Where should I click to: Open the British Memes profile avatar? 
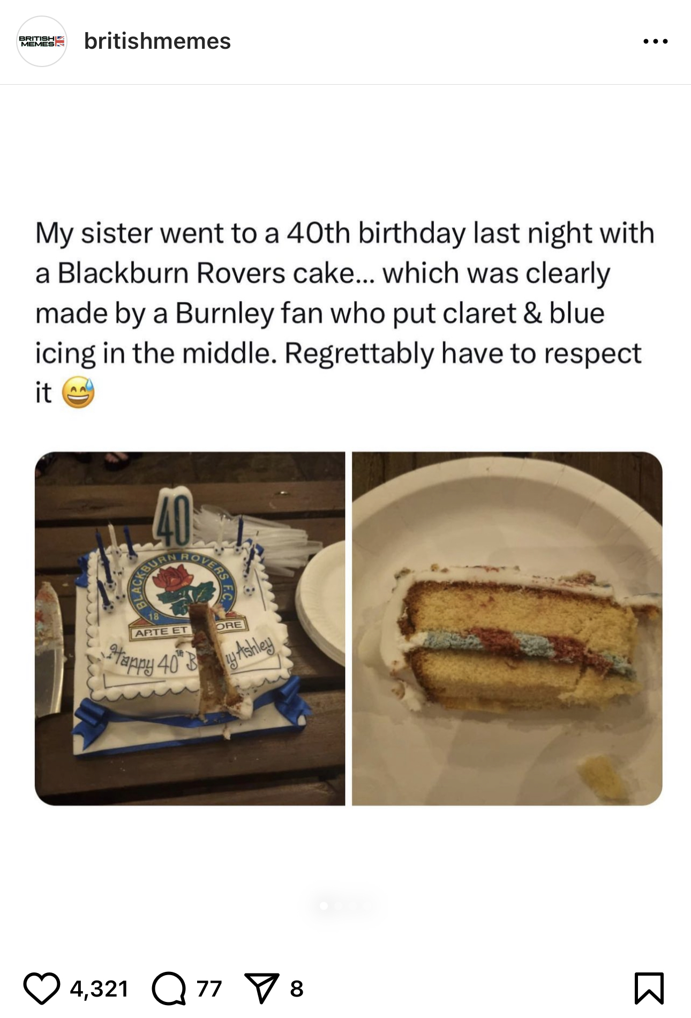pyautogui.click(x=42, y=41)
